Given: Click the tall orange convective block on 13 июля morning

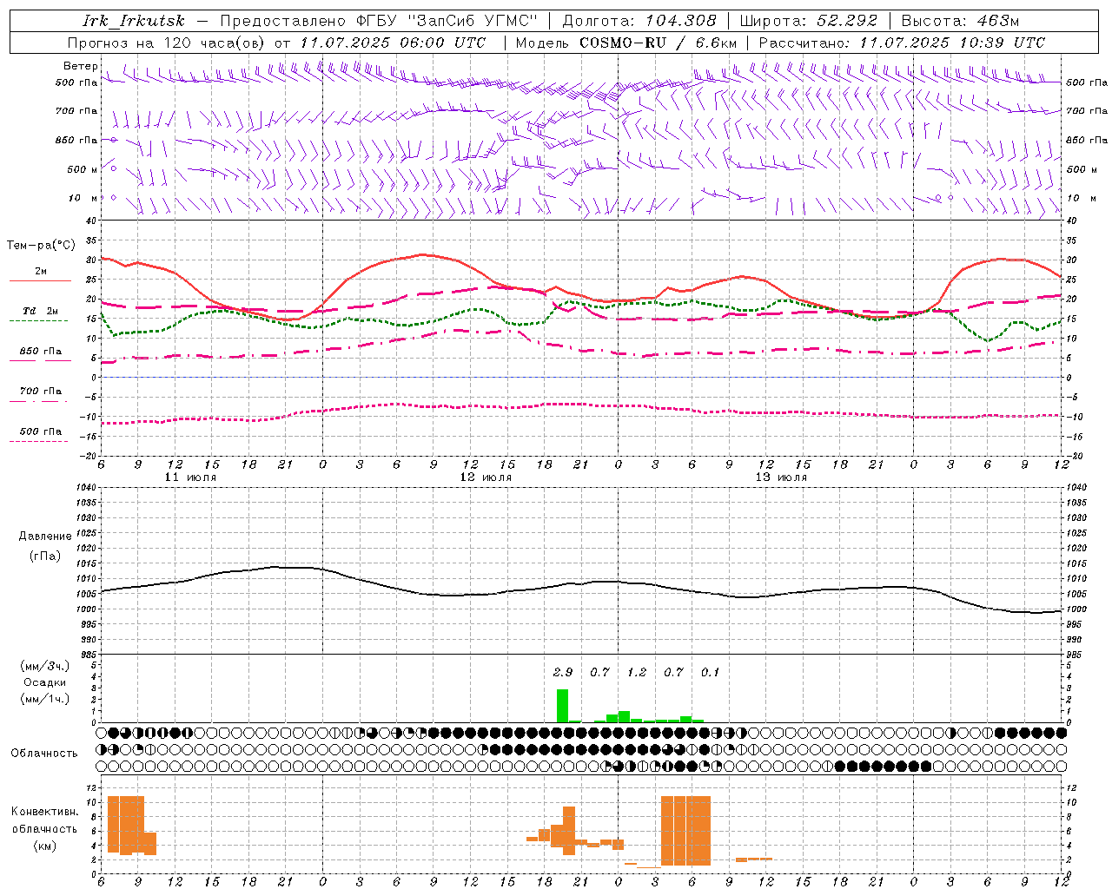Looking at the screenshot, I should pos(686,831).
